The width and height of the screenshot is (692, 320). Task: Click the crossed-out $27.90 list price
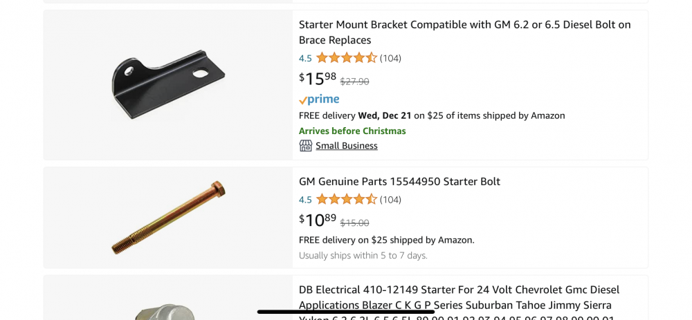(354, 82)
